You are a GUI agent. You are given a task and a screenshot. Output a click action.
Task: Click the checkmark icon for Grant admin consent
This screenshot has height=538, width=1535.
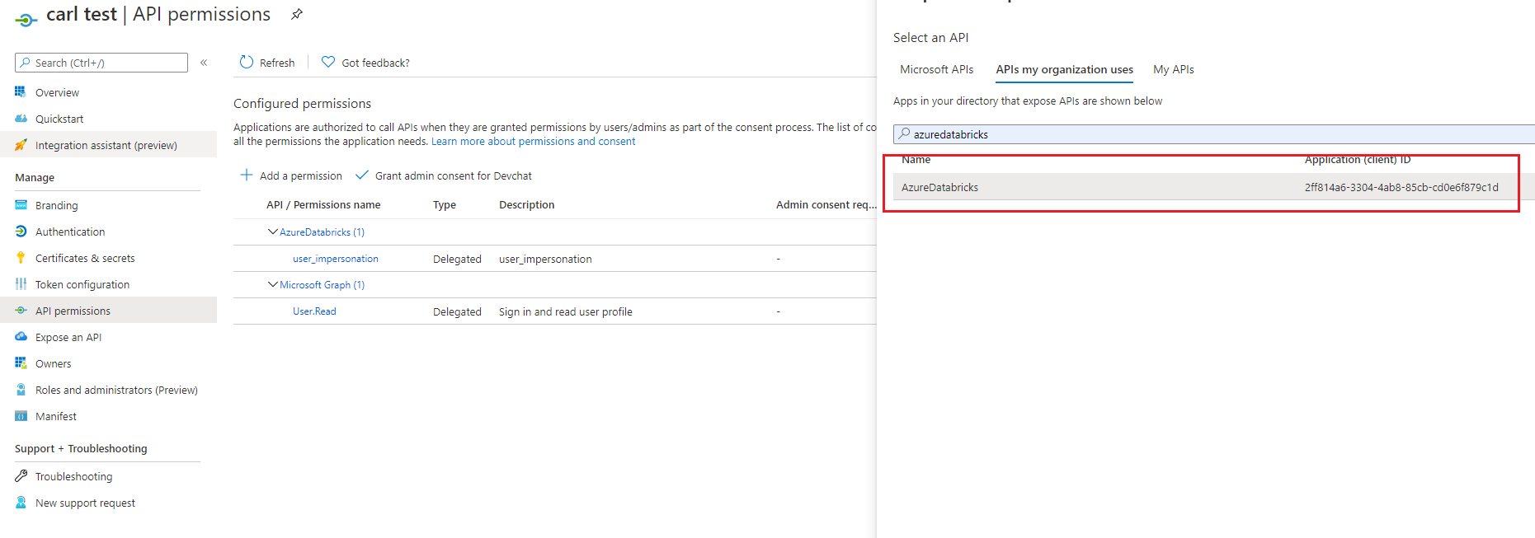(x=361, y=175)
